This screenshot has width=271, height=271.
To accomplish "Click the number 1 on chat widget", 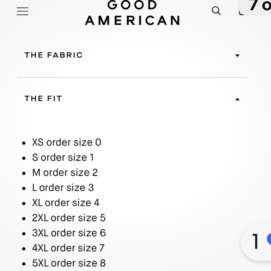I will pyautogui.click(x=255, y=241).
